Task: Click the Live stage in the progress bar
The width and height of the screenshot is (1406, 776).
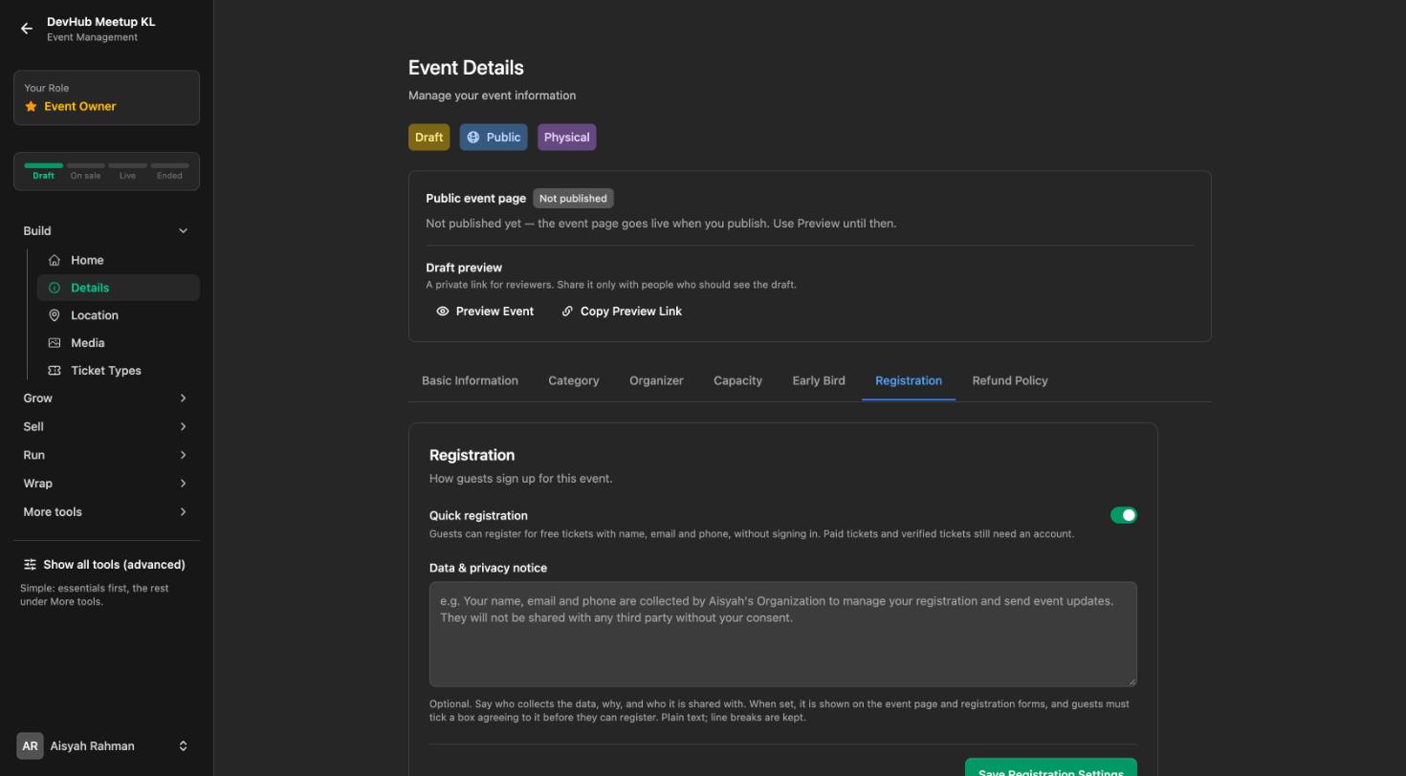Action: (127, 171)
